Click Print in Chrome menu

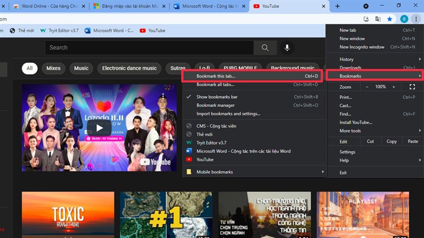[375, 97]
